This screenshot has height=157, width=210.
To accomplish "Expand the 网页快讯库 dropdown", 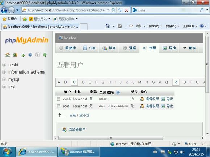I will point(77,19).
